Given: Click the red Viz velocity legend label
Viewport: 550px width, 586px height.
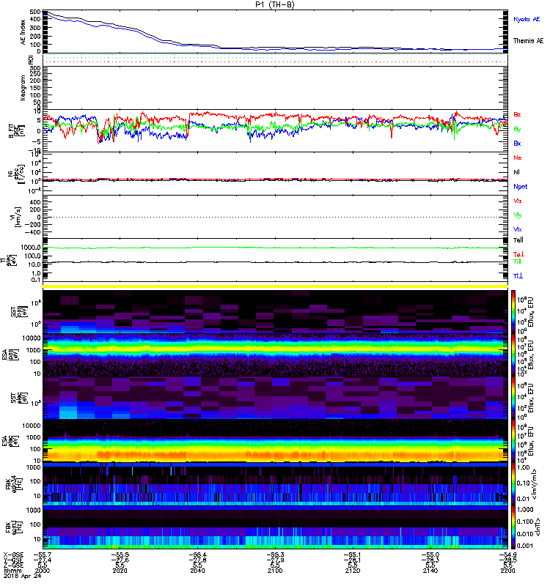Looking at the screenshot, I should click(x=518, y=201).
